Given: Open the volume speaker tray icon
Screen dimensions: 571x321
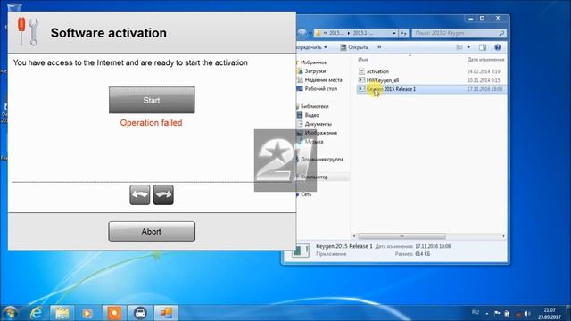Looking at the screenshot, I should click(x=527, y=313).
